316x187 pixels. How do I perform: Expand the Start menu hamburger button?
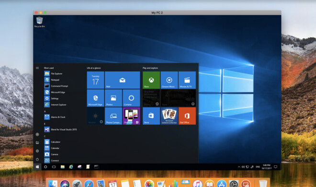pyautogui.click(x=37, y=68)
